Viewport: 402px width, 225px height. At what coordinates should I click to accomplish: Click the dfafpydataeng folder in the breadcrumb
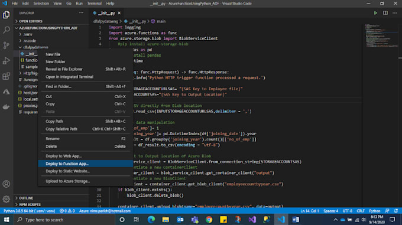tap(106, 21)
